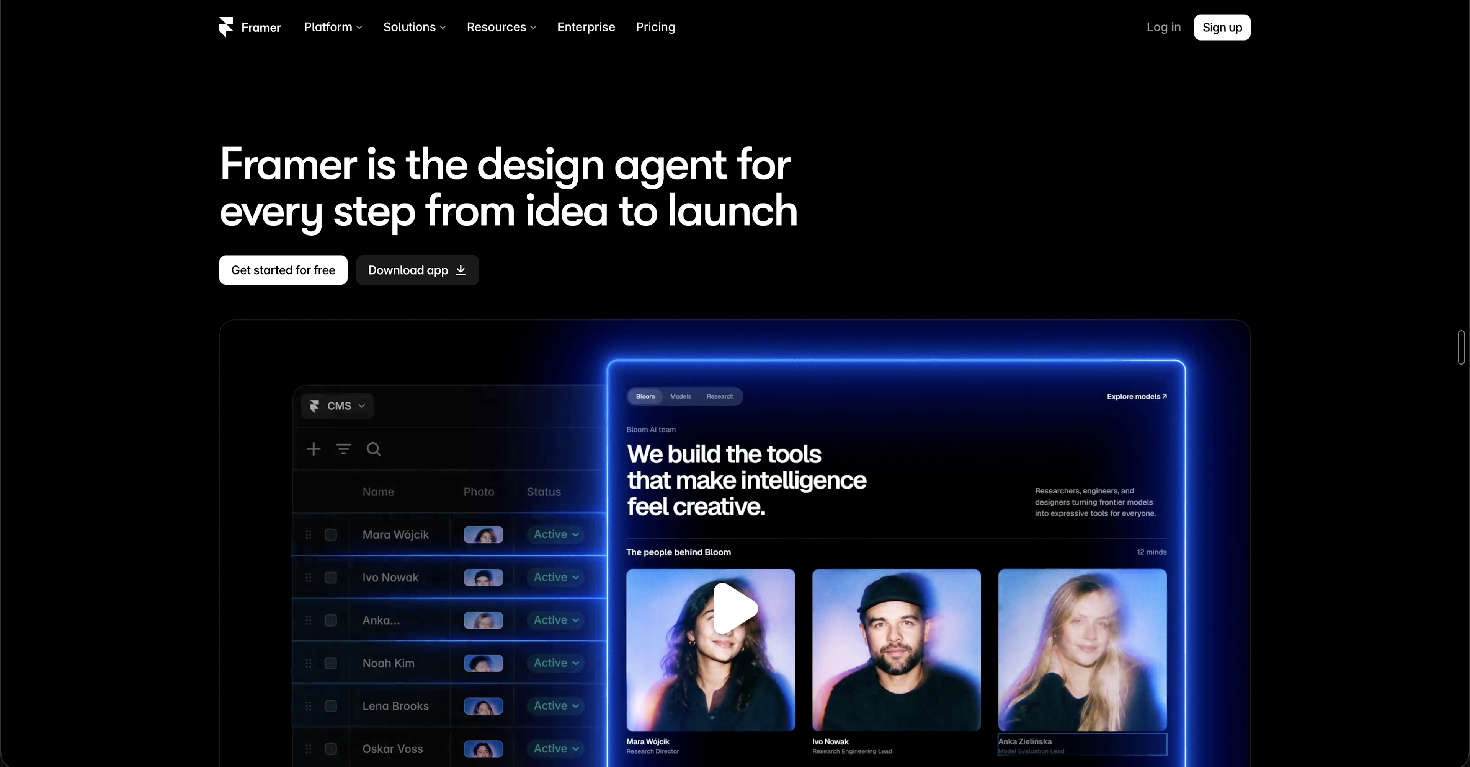Open Anka Zielińska's large portrait card
1470x767 pixels.
(1082, 650)
